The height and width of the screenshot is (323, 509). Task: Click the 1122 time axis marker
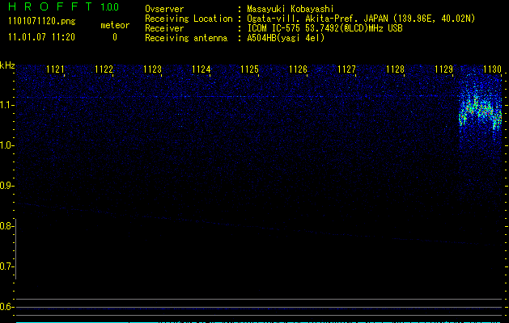click(104, 69)
